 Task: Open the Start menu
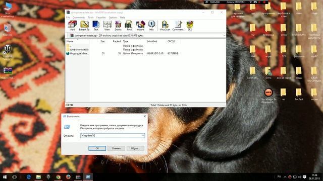pyautogui.click(x=5, y=177)
